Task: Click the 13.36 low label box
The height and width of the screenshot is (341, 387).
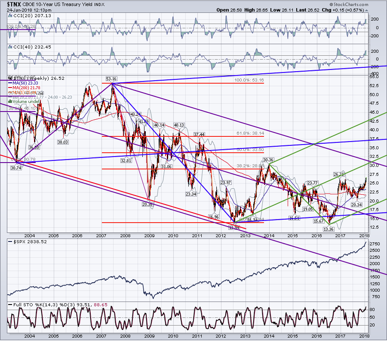Action: (x=329, y=229)
